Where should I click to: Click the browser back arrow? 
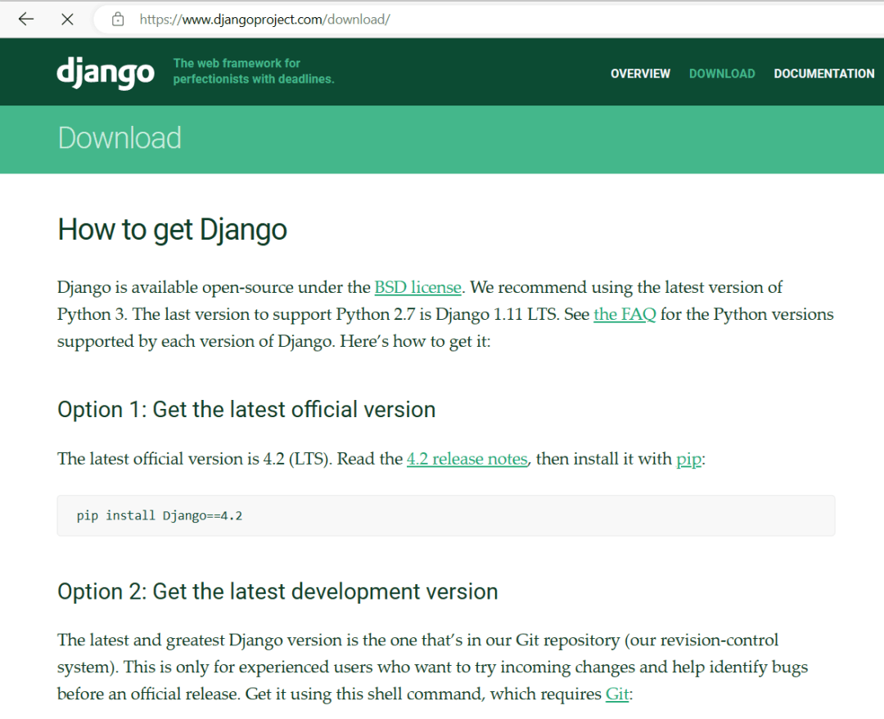[x=26, y=19]
